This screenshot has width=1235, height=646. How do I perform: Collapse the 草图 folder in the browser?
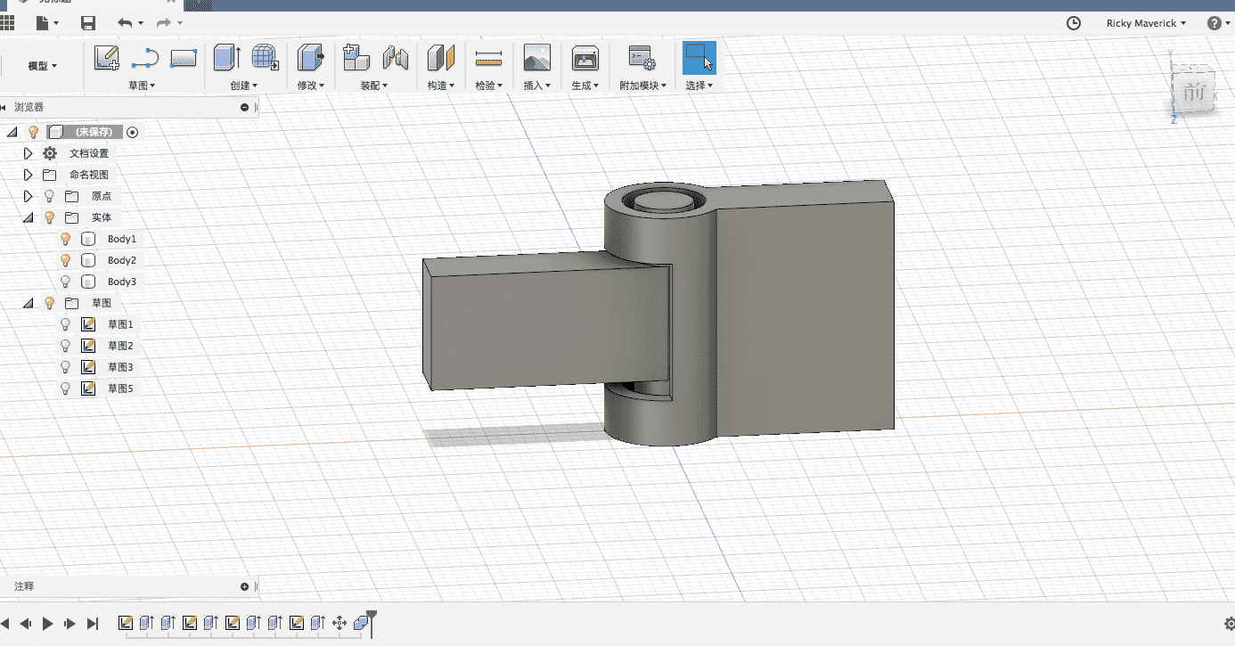(28, 303)
